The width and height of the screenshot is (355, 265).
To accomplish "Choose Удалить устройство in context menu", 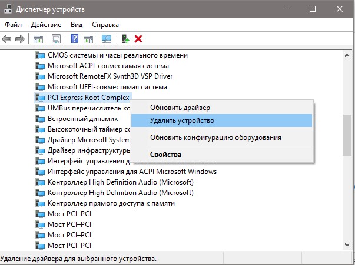I will pos(221,120).
